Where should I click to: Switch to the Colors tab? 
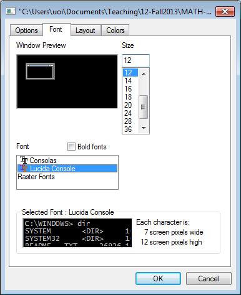[116, 30]
